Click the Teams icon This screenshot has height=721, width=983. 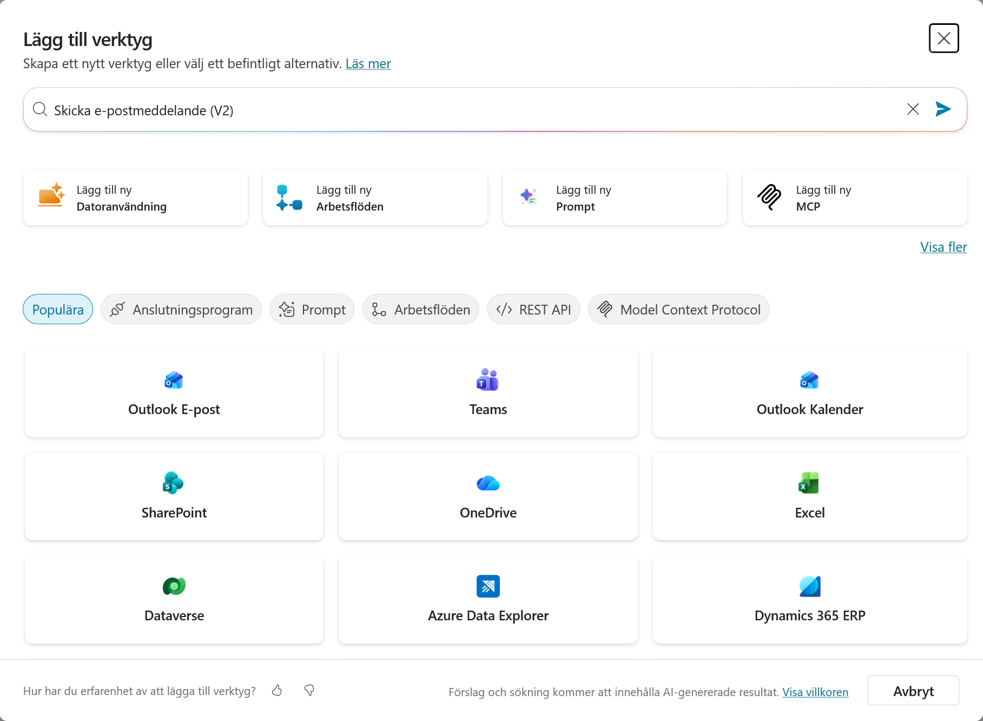(x=488, y=380)
